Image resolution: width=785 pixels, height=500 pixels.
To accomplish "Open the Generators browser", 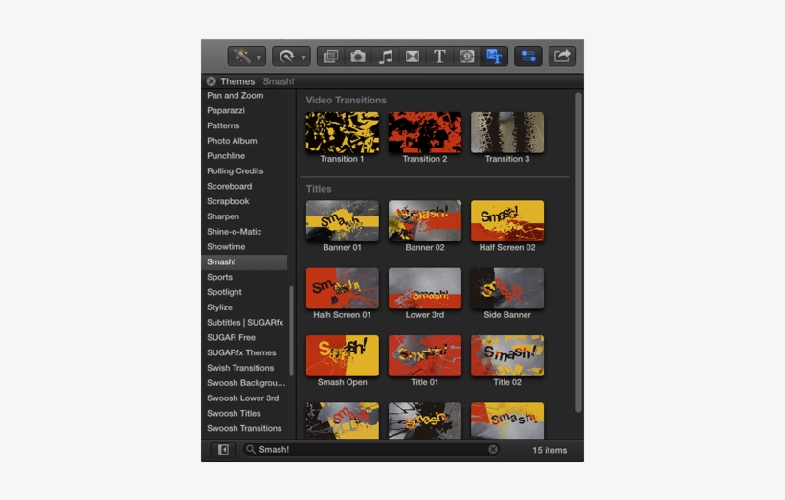I will [x=466, y=57].
